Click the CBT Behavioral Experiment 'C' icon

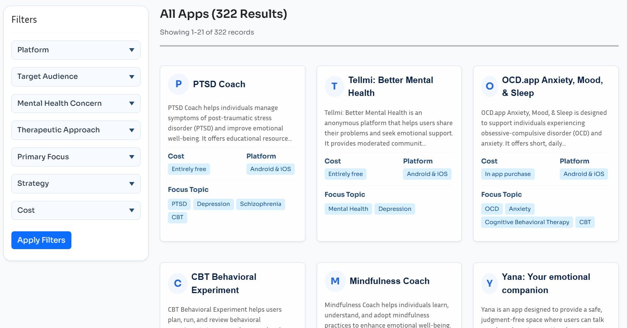click(178, 284)
